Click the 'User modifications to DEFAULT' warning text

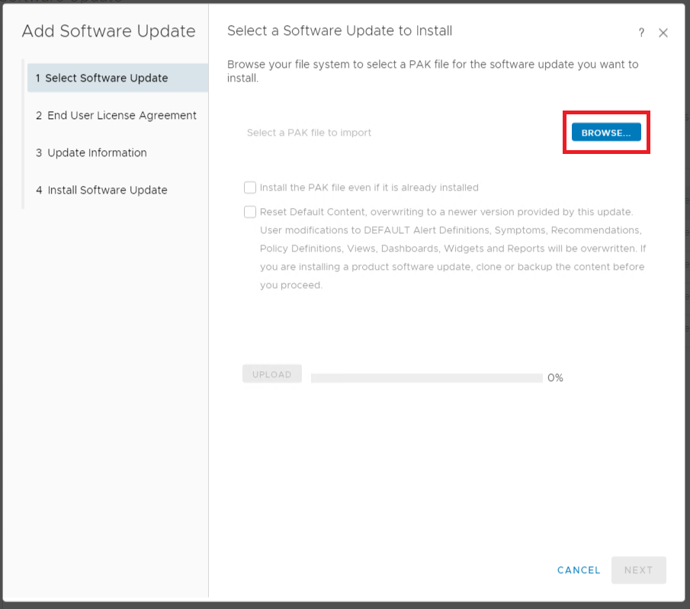(x=450, y=230)
